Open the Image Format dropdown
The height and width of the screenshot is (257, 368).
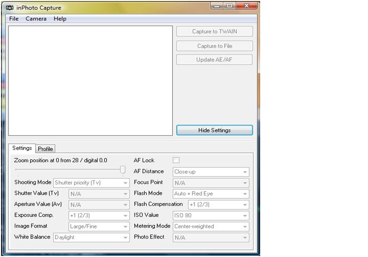[x=99, y=226]
